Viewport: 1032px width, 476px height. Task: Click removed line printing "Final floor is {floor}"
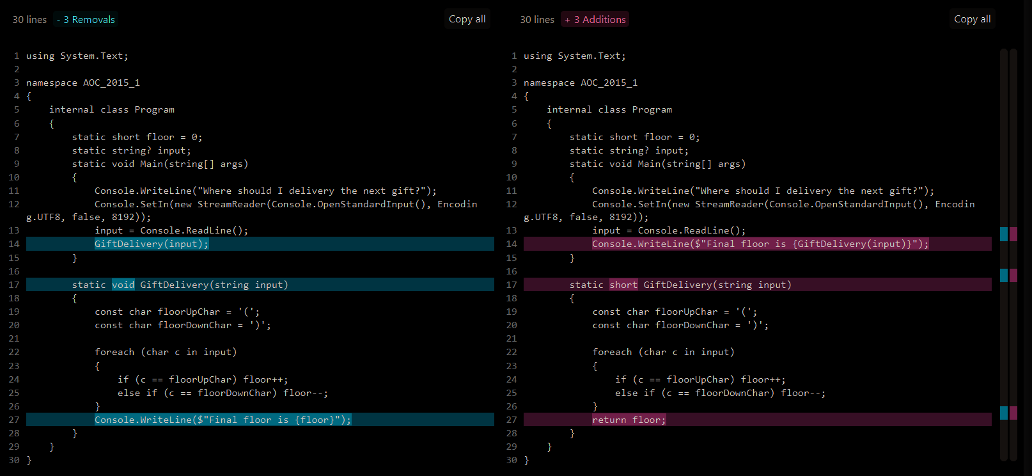tap(260, 420)
